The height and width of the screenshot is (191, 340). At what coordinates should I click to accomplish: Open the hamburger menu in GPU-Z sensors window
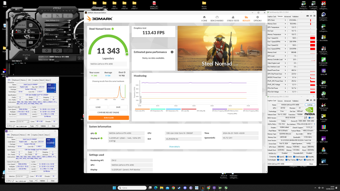(314, 16)
